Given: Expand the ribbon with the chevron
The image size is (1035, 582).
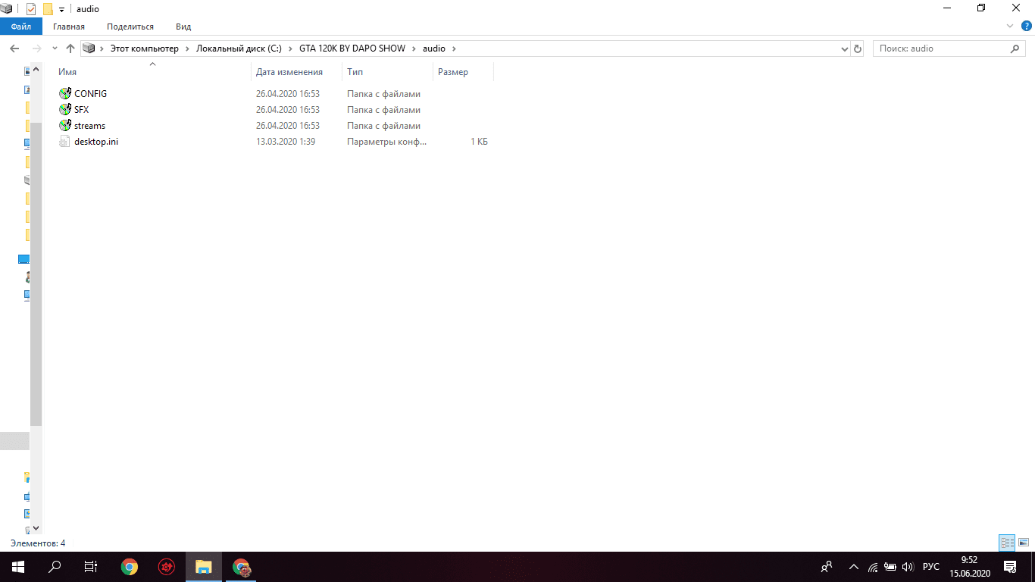Looking at the screenshot, I should [x=1009, y=27].
